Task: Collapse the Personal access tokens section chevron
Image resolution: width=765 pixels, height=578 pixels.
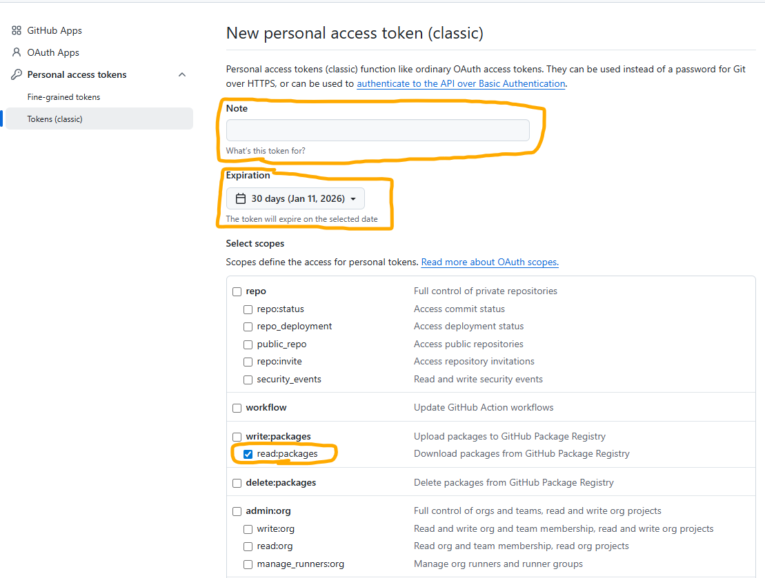Action: coord(182,74)
